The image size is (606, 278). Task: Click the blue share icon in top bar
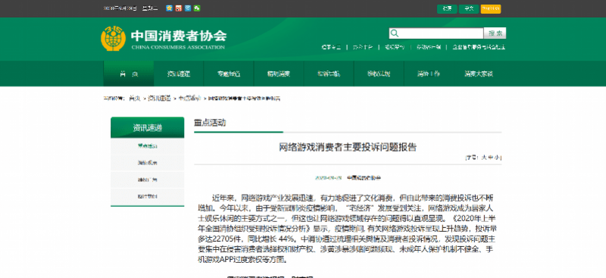point(188,8)
